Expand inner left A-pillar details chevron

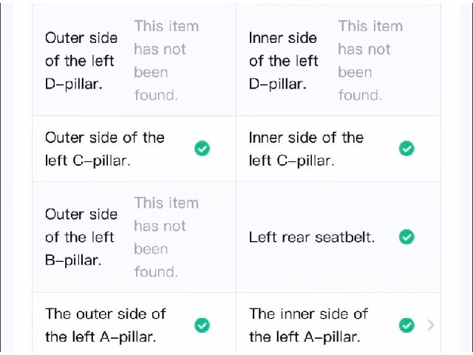pos(431,325)
